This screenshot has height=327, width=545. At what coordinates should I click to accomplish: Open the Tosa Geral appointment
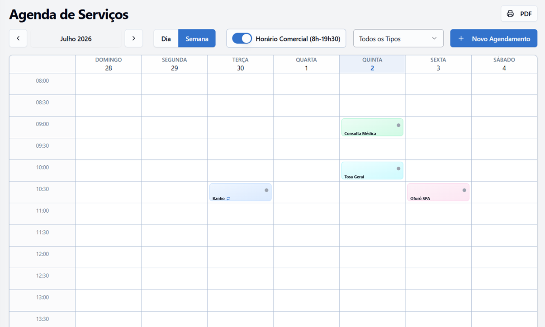coord(372,171)
